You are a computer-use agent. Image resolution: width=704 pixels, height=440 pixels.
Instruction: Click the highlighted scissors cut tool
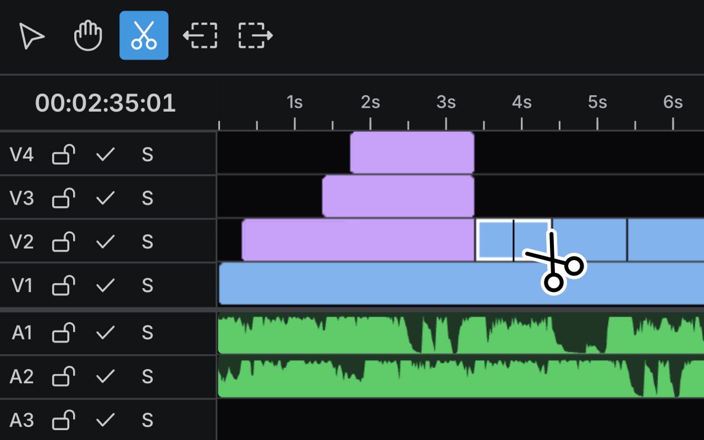click(x=144, y=36)
